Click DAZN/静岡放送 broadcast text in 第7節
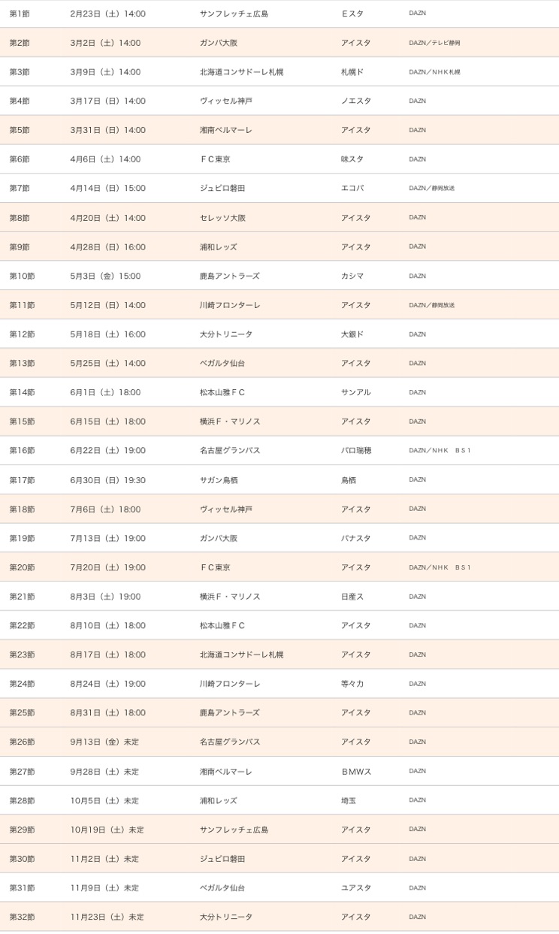 pyautogui.click(x=431, y=188)
